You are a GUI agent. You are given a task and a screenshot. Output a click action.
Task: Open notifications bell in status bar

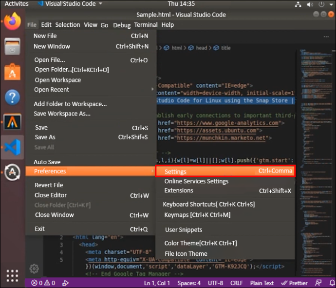point(332,283)
